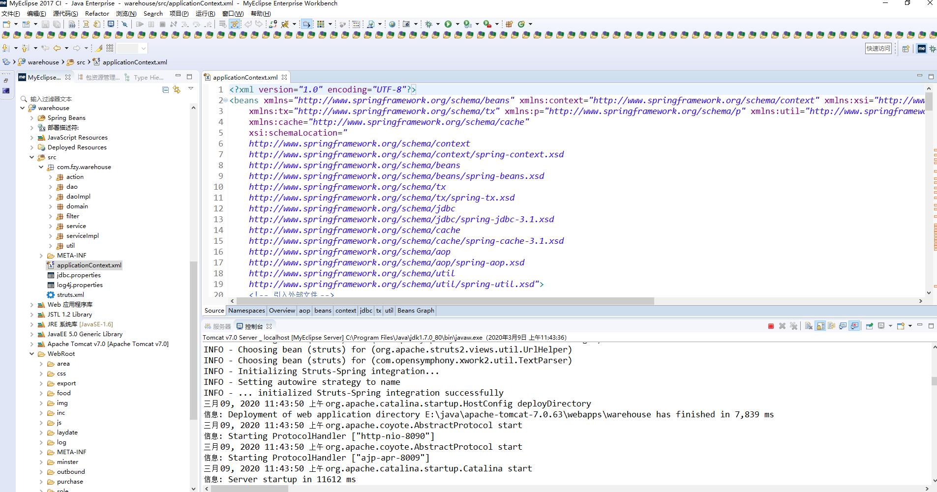Click the 快速访问 quick access box

pos(878,48)
